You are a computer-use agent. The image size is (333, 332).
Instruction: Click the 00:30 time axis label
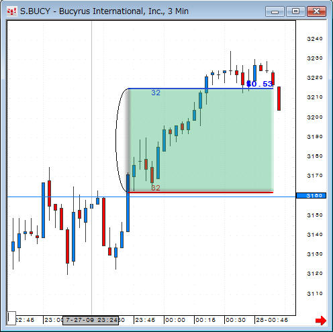(x=236, y=320)
